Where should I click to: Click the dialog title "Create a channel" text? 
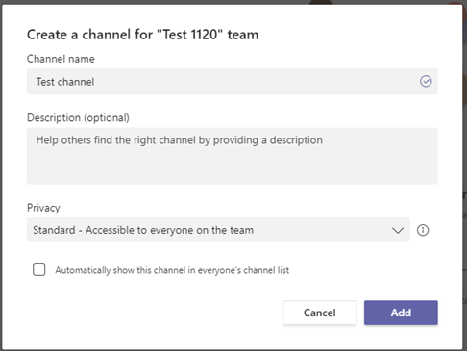142,35
